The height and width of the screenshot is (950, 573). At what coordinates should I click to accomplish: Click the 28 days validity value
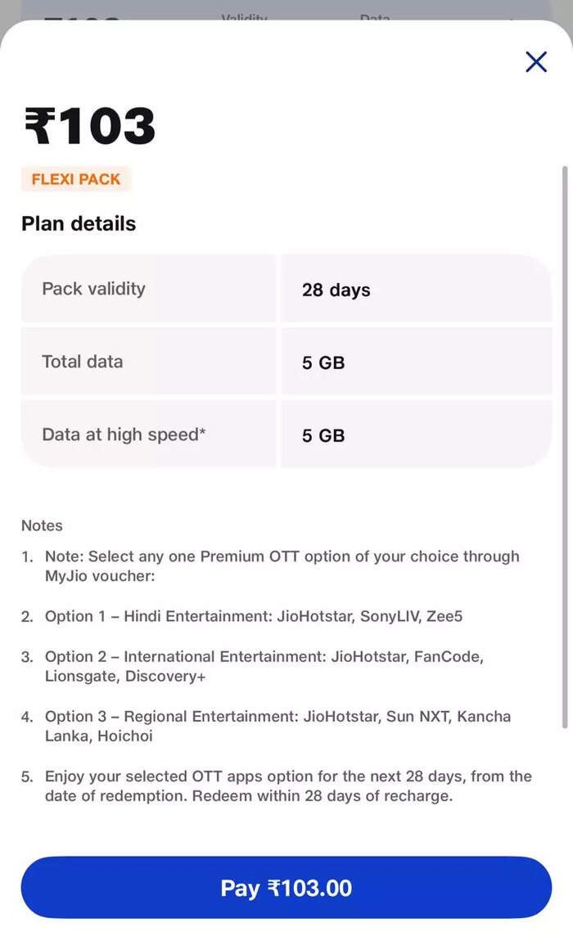(336, 290)
